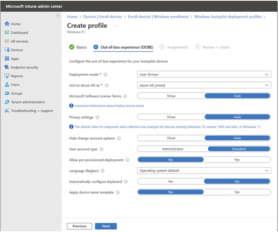Click the info icon beside Microsoft Software License Terms
278x233 pixels.
(x=125, y=96)
